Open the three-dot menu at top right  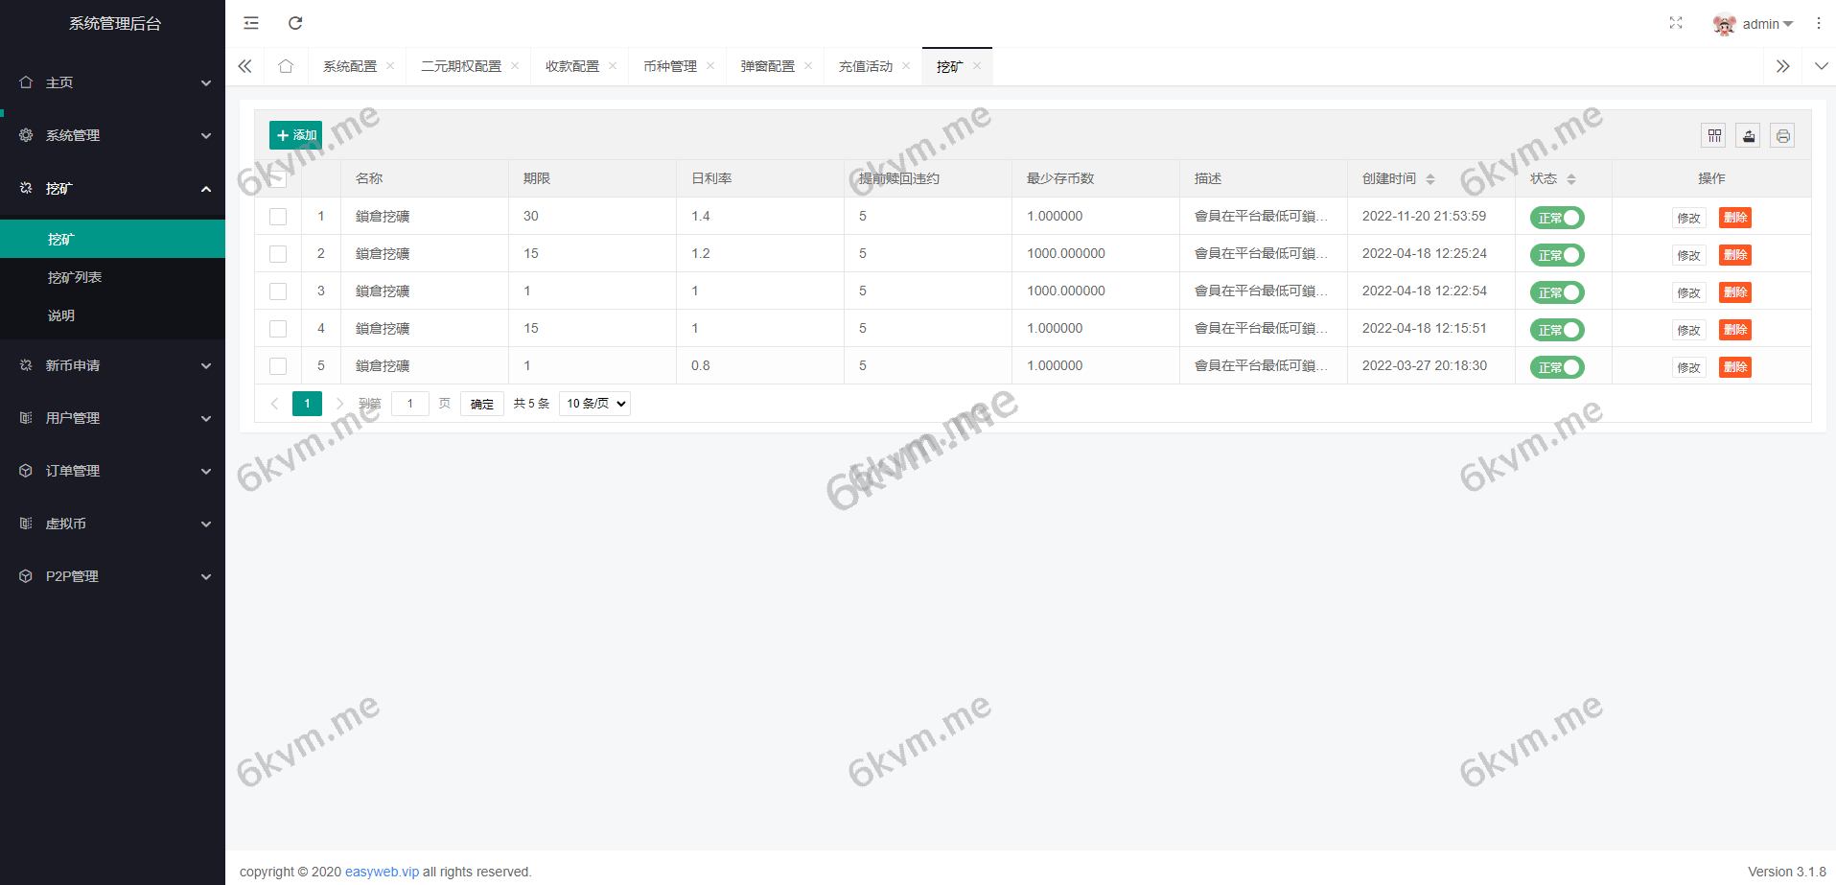coord(1820,22)
